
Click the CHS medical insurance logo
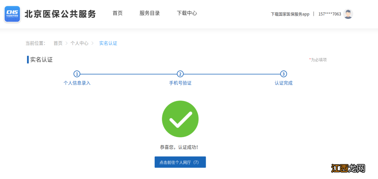point(12,14)
